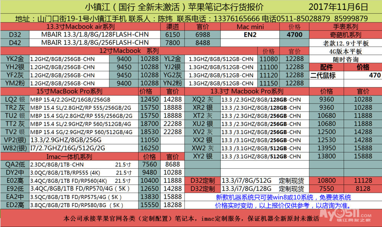Click the "Mac mini" header cell
382x227 pixels.
[250, 27]
